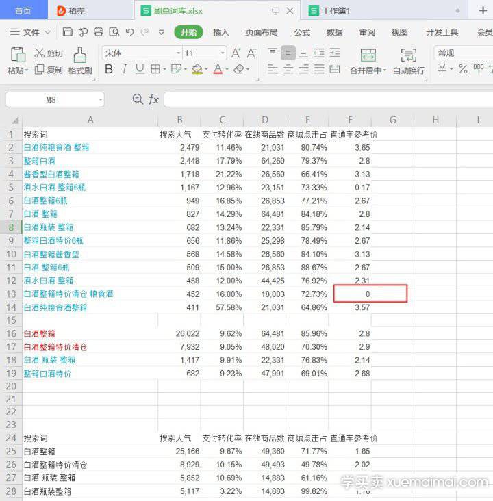
Task: Click the Font Color red A icon
Action: pos(218,69)
